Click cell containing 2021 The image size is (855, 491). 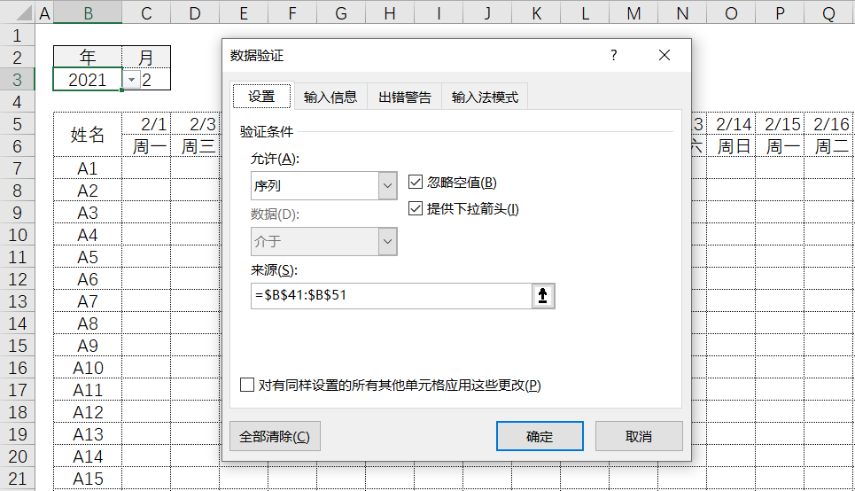click(x=87, y=80)
